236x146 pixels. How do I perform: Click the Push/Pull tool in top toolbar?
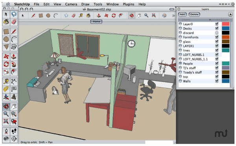coord(99,15)
